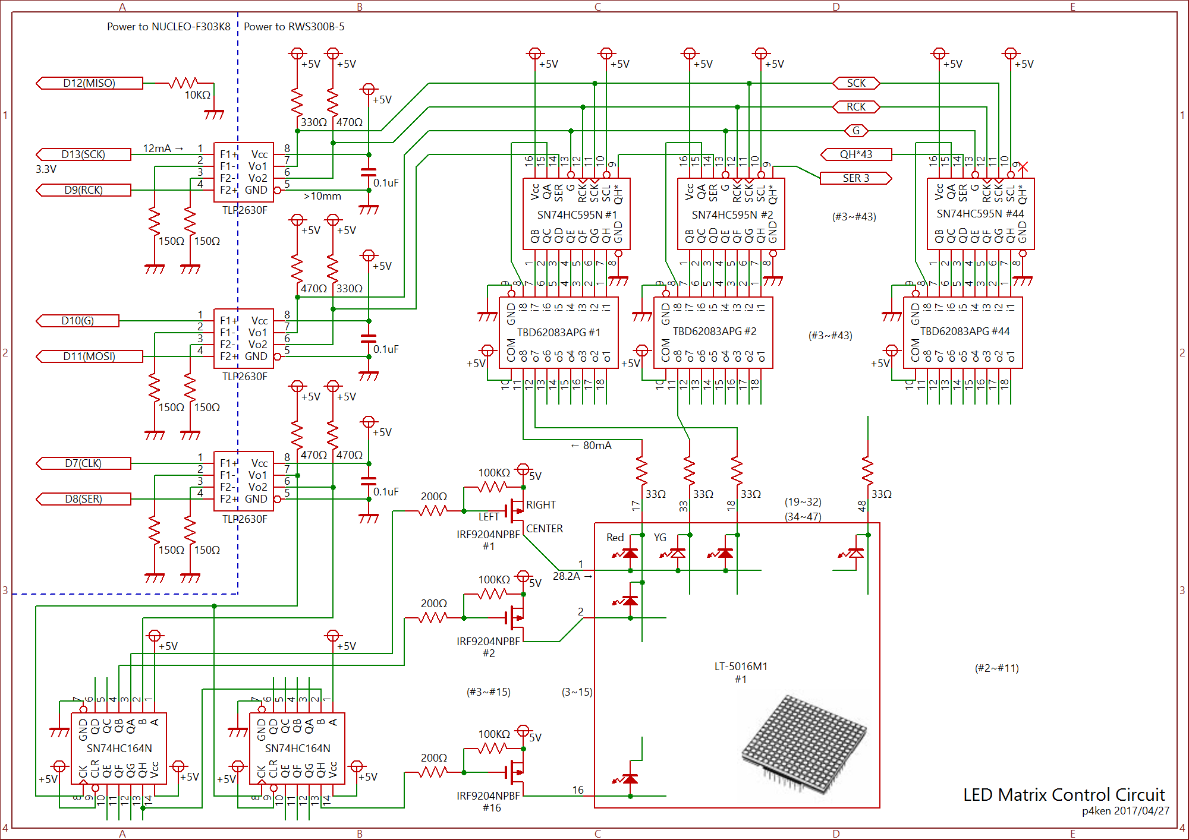Click the D12(MISO) port label
The height and width of the screenshot is (840, 1189).
tap(89, 83)
